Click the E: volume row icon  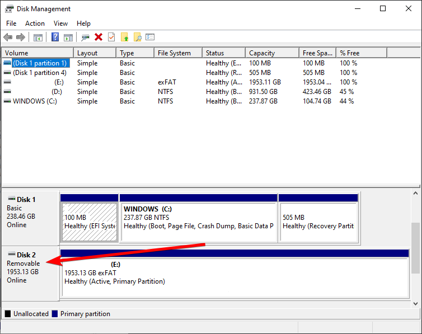coord(7,82)
